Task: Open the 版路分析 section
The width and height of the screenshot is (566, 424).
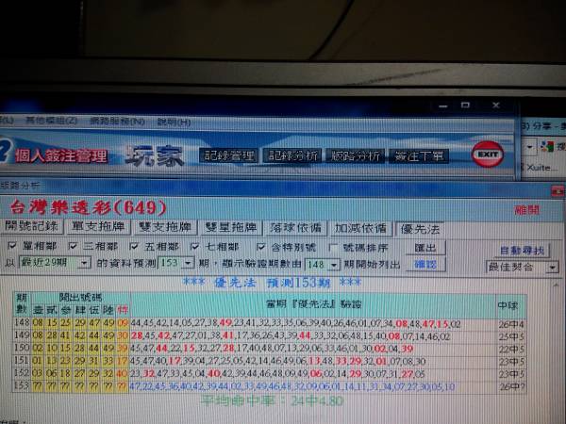Action: click(x=355, y=156)
